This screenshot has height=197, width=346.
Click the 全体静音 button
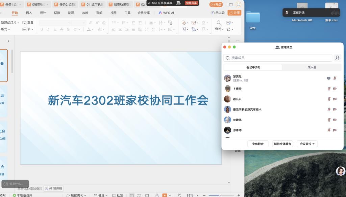[x=258, y=144]
